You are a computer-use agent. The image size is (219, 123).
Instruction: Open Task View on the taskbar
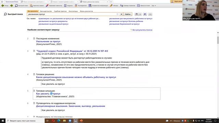pos(47,121)
